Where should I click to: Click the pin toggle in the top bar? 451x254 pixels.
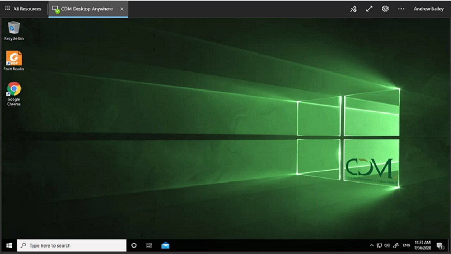[353, 9]
